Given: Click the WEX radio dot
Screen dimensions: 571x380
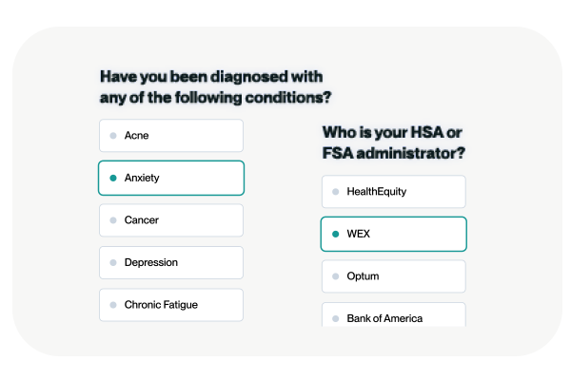Looking at the screenshot, I should coord(335,234).
